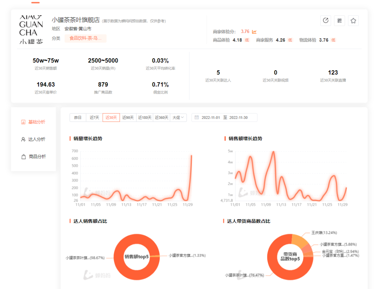Pick the 近180天 time range
This screenshot has width=381, height=289.
[x=145, y=118]
